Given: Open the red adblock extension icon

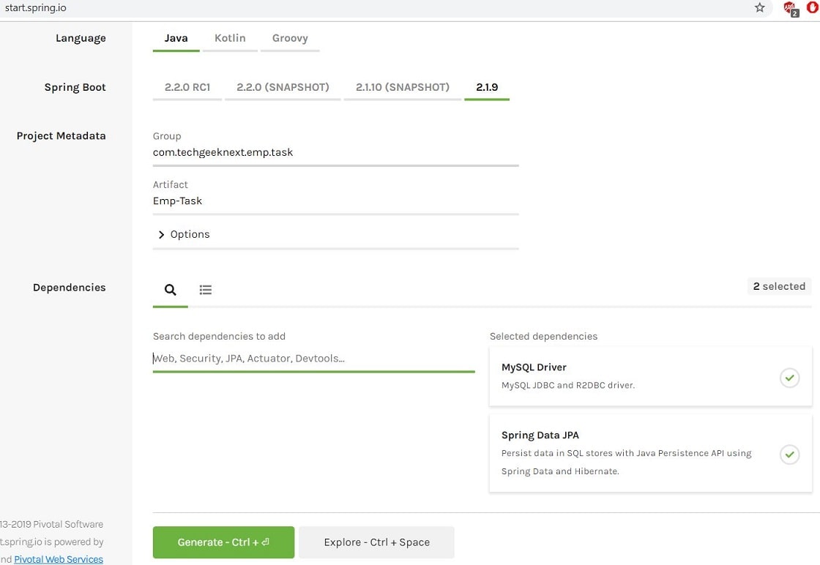Looking at the screenshot, I should click(x=790, y=8).
